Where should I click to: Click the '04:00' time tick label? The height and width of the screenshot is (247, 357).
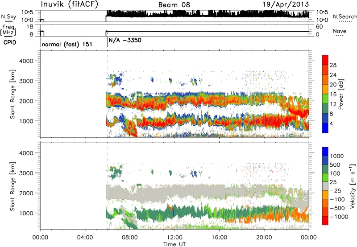[85, 238]
